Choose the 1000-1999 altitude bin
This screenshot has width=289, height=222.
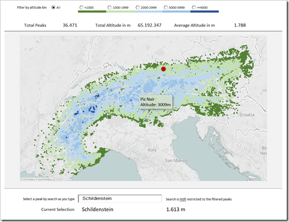tap(109, 8)
